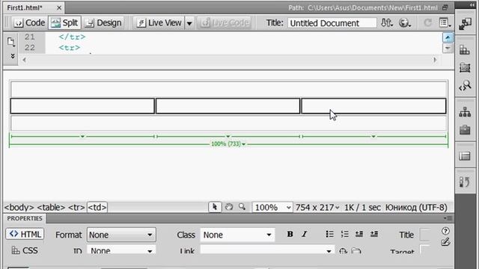Open the CSS Styles panel icon in dock

465,50
